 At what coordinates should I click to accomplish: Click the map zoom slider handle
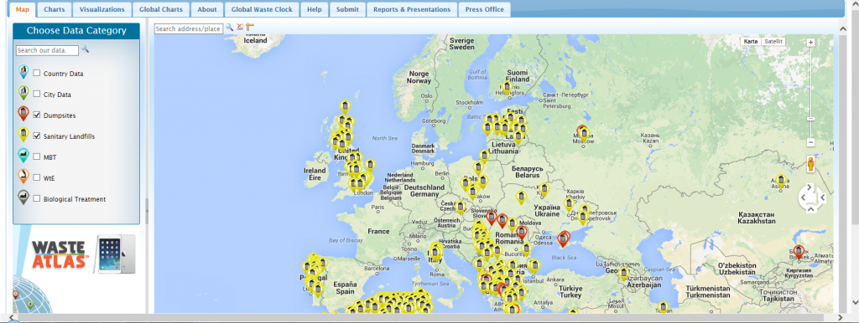click(x=811, y=119)
